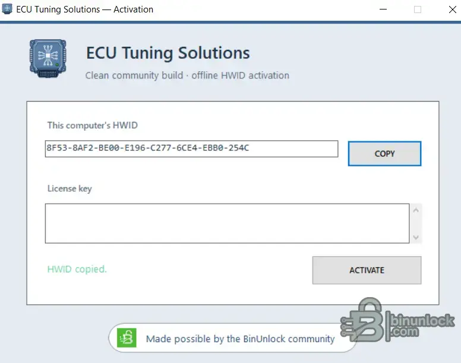Screen dimensions: 461x363
Task: Close the Activation window
Action: (x=453, y=10)
